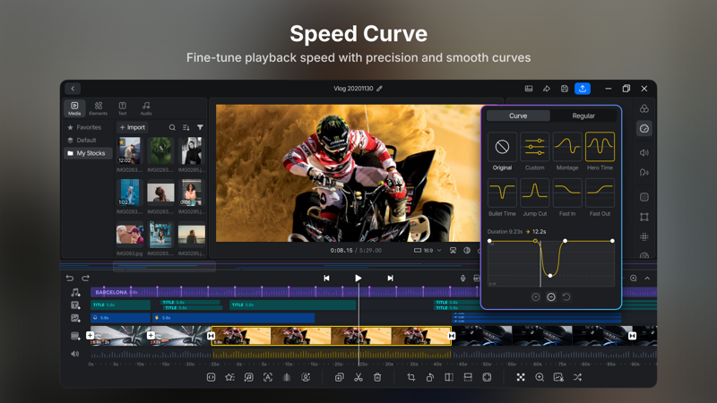Redo the last edit

(85, 278)
